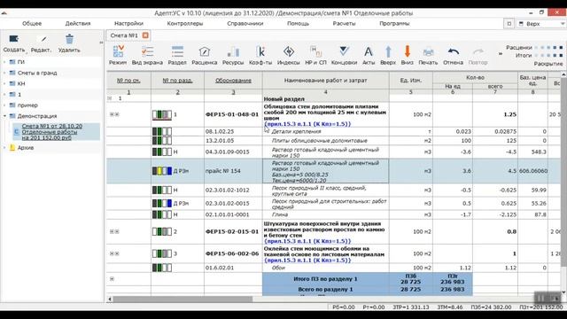Click the Редакт. pencil icon
567x319 pixels.
pos(43,39)
